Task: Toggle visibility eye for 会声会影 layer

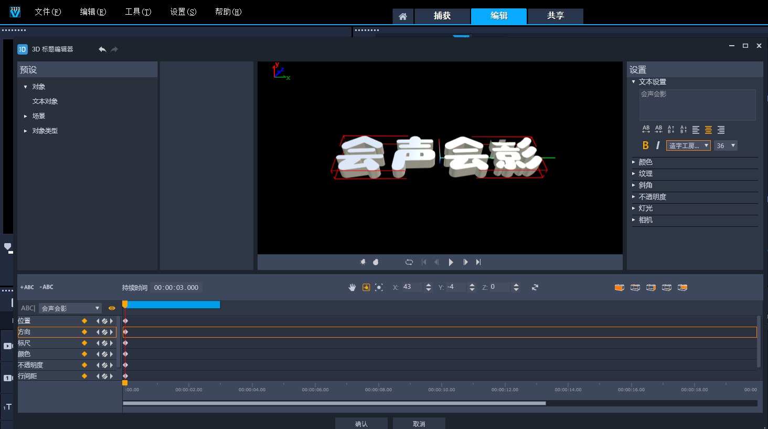Action: (112, 308)
